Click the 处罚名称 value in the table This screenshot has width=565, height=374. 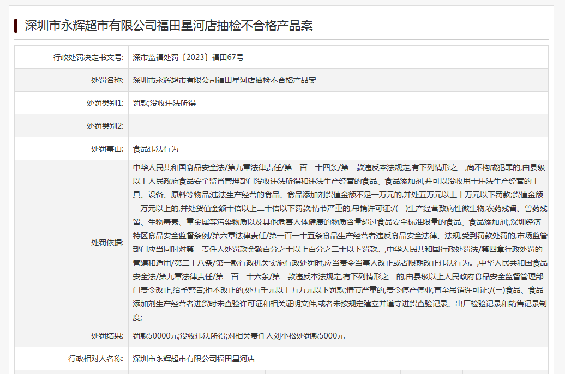(224, 80)
